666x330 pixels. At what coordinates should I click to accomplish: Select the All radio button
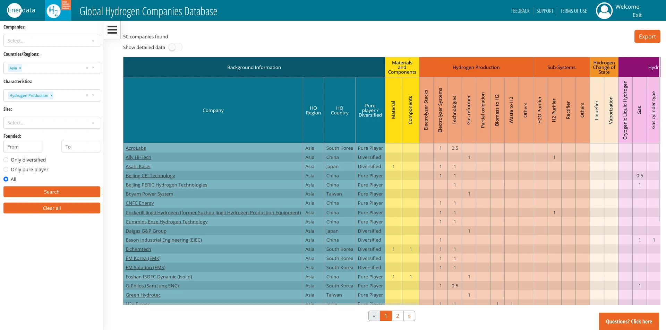click(6, 179)
